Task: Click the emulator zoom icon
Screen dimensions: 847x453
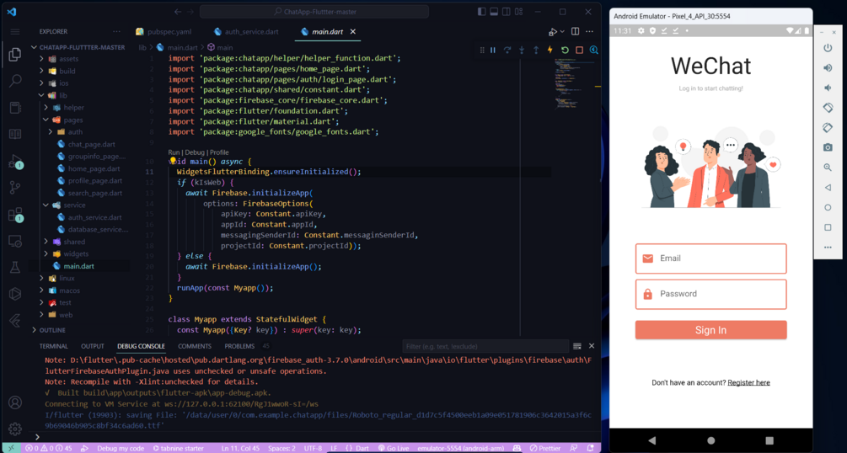Action: (x=828, y=168)
